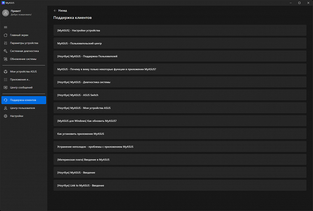Open the Устранение неполадок troubleshooting article
The width and height of the screenshot is (313, 211).
[x=180, y=147]
